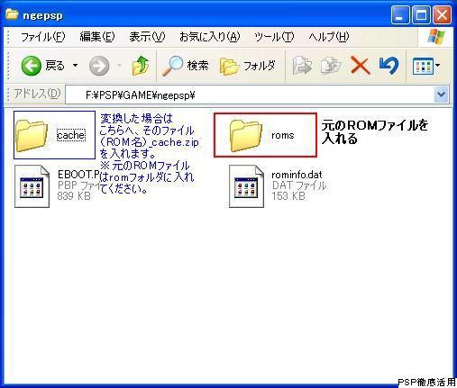Click the blue Undo arrow icon
The image size is (457, 388).
pyautogui.click(x=388, y=65)
